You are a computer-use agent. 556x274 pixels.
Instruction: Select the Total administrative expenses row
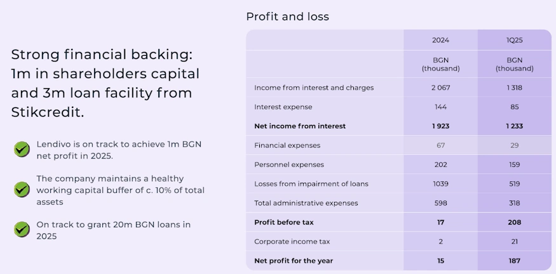[x=398, y=203]
